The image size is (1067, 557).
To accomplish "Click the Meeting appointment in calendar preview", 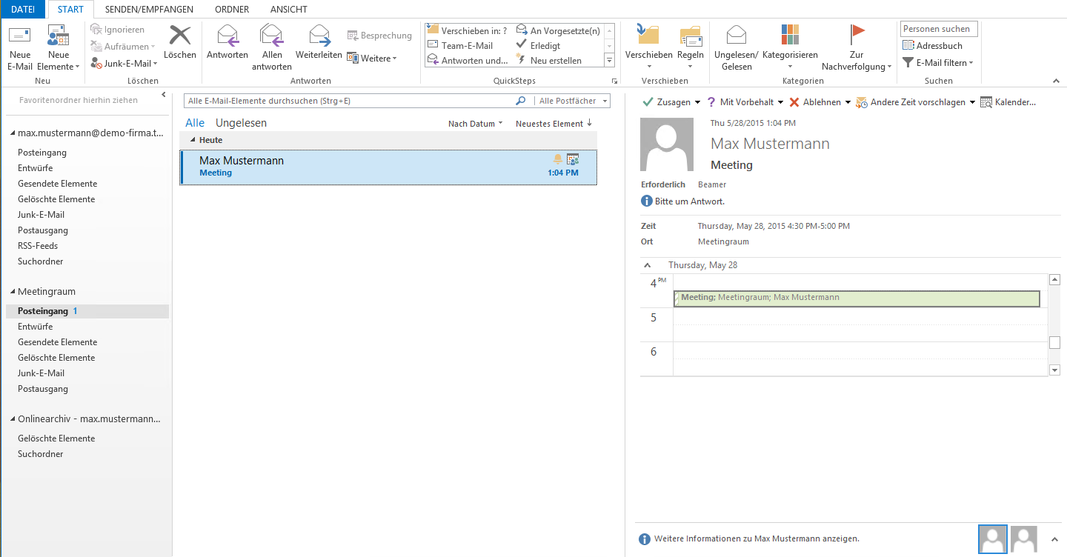I will 857,298.
